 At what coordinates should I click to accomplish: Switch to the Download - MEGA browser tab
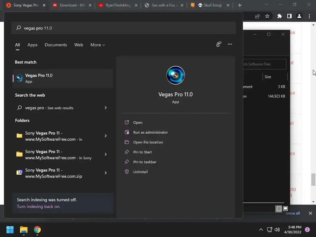point(72,5)
